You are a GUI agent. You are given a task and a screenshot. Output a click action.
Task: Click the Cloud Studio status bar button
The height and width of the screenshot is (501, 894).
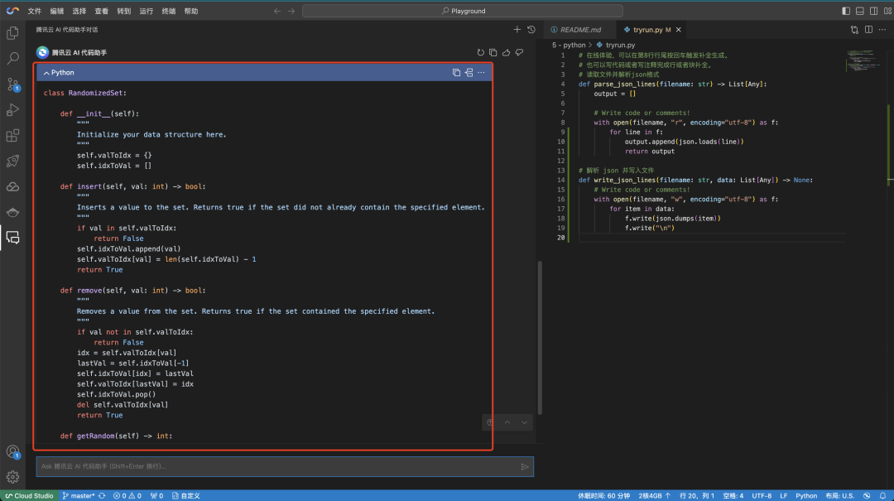click(29, 495)
